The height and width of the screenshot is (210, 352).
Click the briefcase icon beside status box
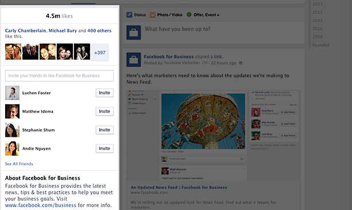[x=134, y=33]
